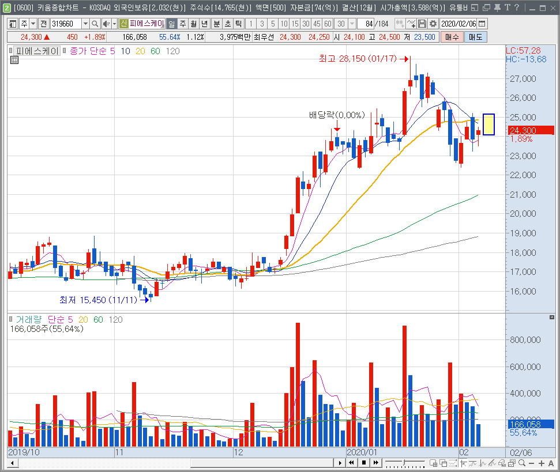Viewport: 560px width, 472px height.
Task: Choose the 10 interval tab
Action: (284, 24)
